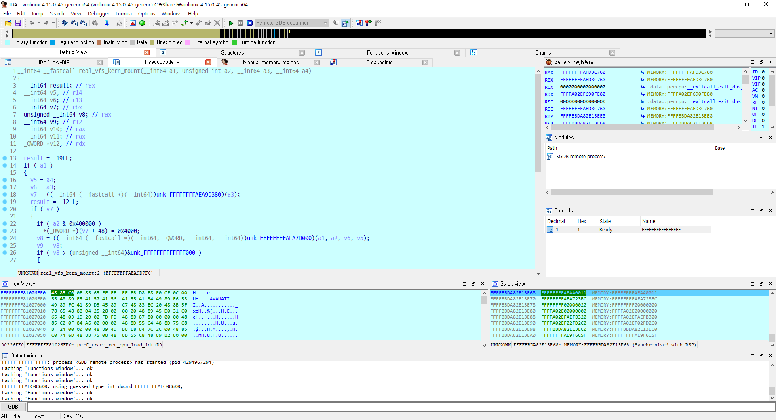Click the Save database floppy icon

point(18,23)
